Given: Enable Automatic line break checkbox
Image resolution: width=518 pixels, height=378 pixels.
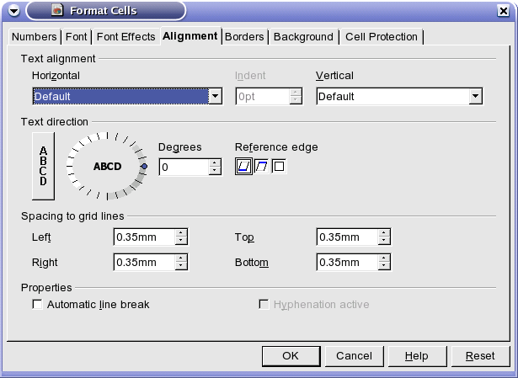Looking at the screenshot, I should click(37, 304).
